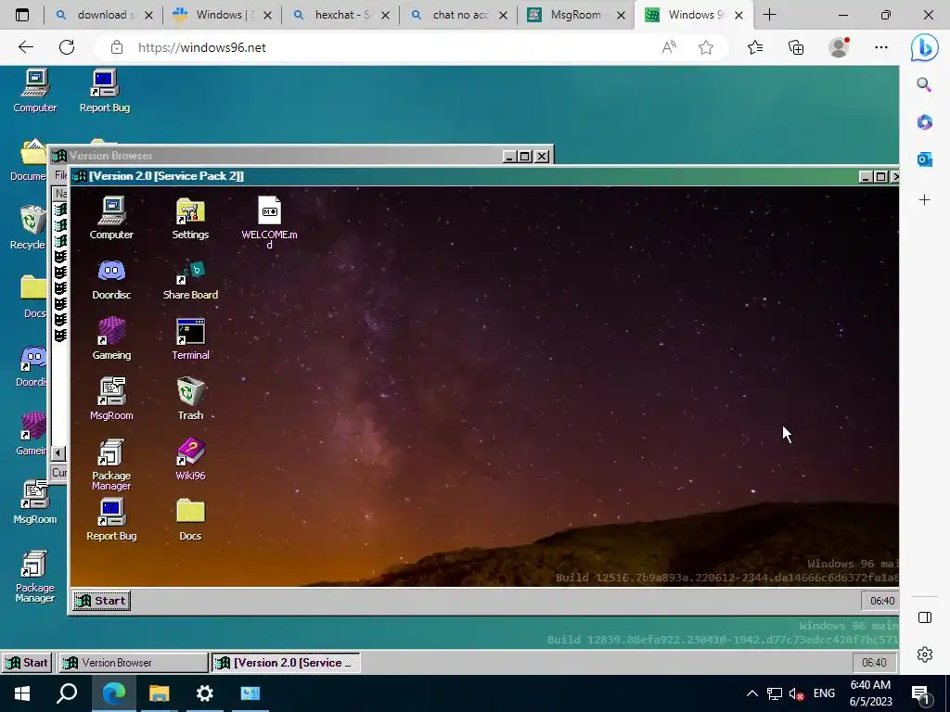This screenshot has width=950, height=712.
Task: Open Outlook in Edge sidebar
Action: (925, 159)
